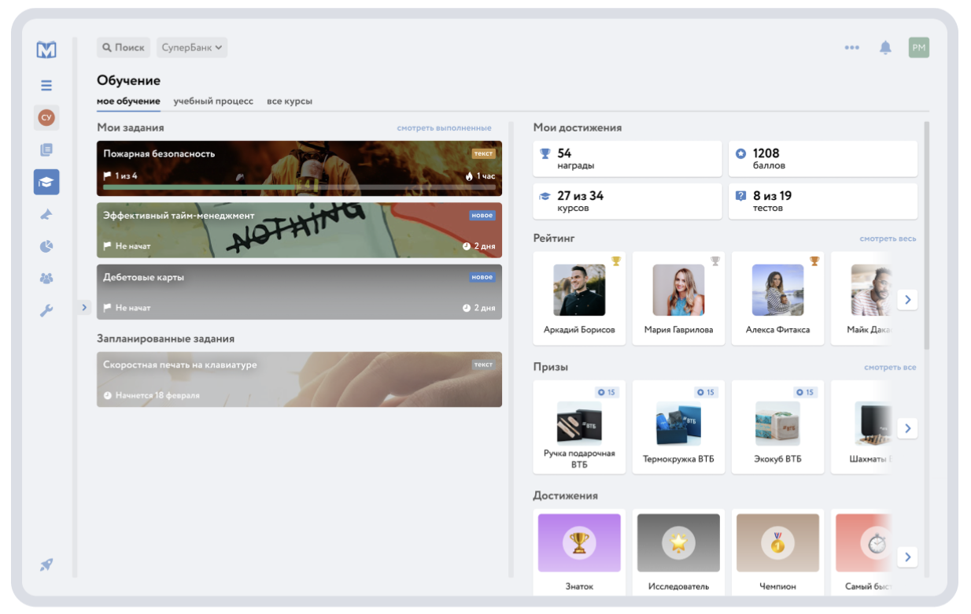Switch to the все курсы tab

(x=290, y=102)
